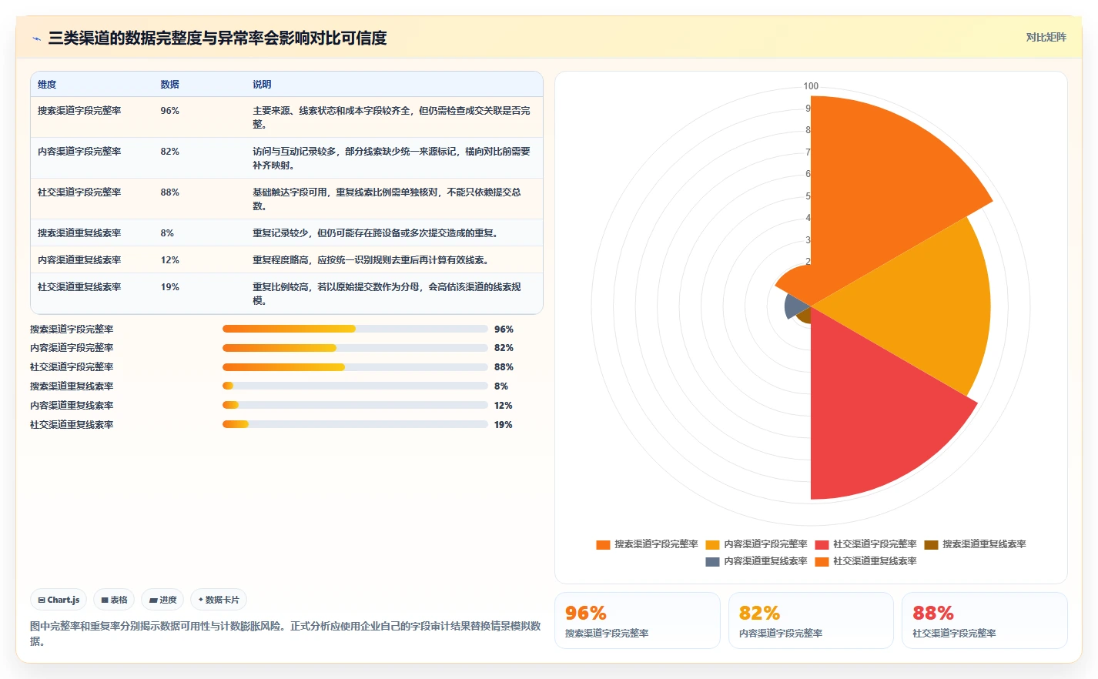Toggle legend item 内容渠道重复线索率
The width and height of the screenshot is (1098, 679).
coord(756,561)
